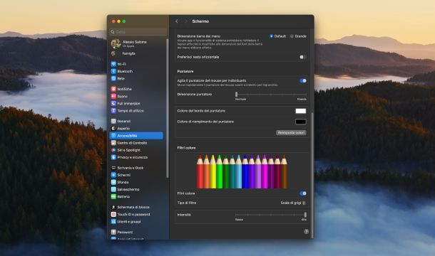Click the Intensità slider handle
Viewport: 435px width, 256px height.
[x=305, y=215]
